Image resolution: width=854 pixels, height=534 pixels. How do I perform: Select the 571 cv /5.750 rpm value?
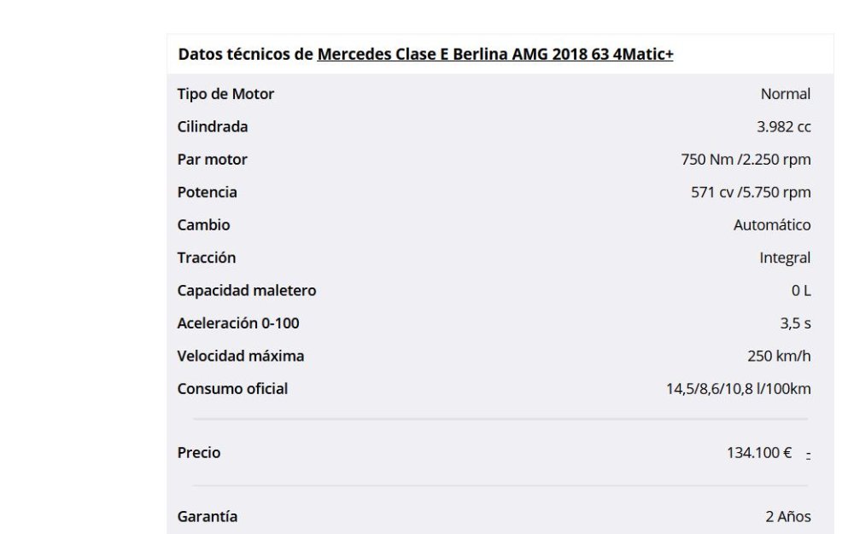[x=751, y=192]
